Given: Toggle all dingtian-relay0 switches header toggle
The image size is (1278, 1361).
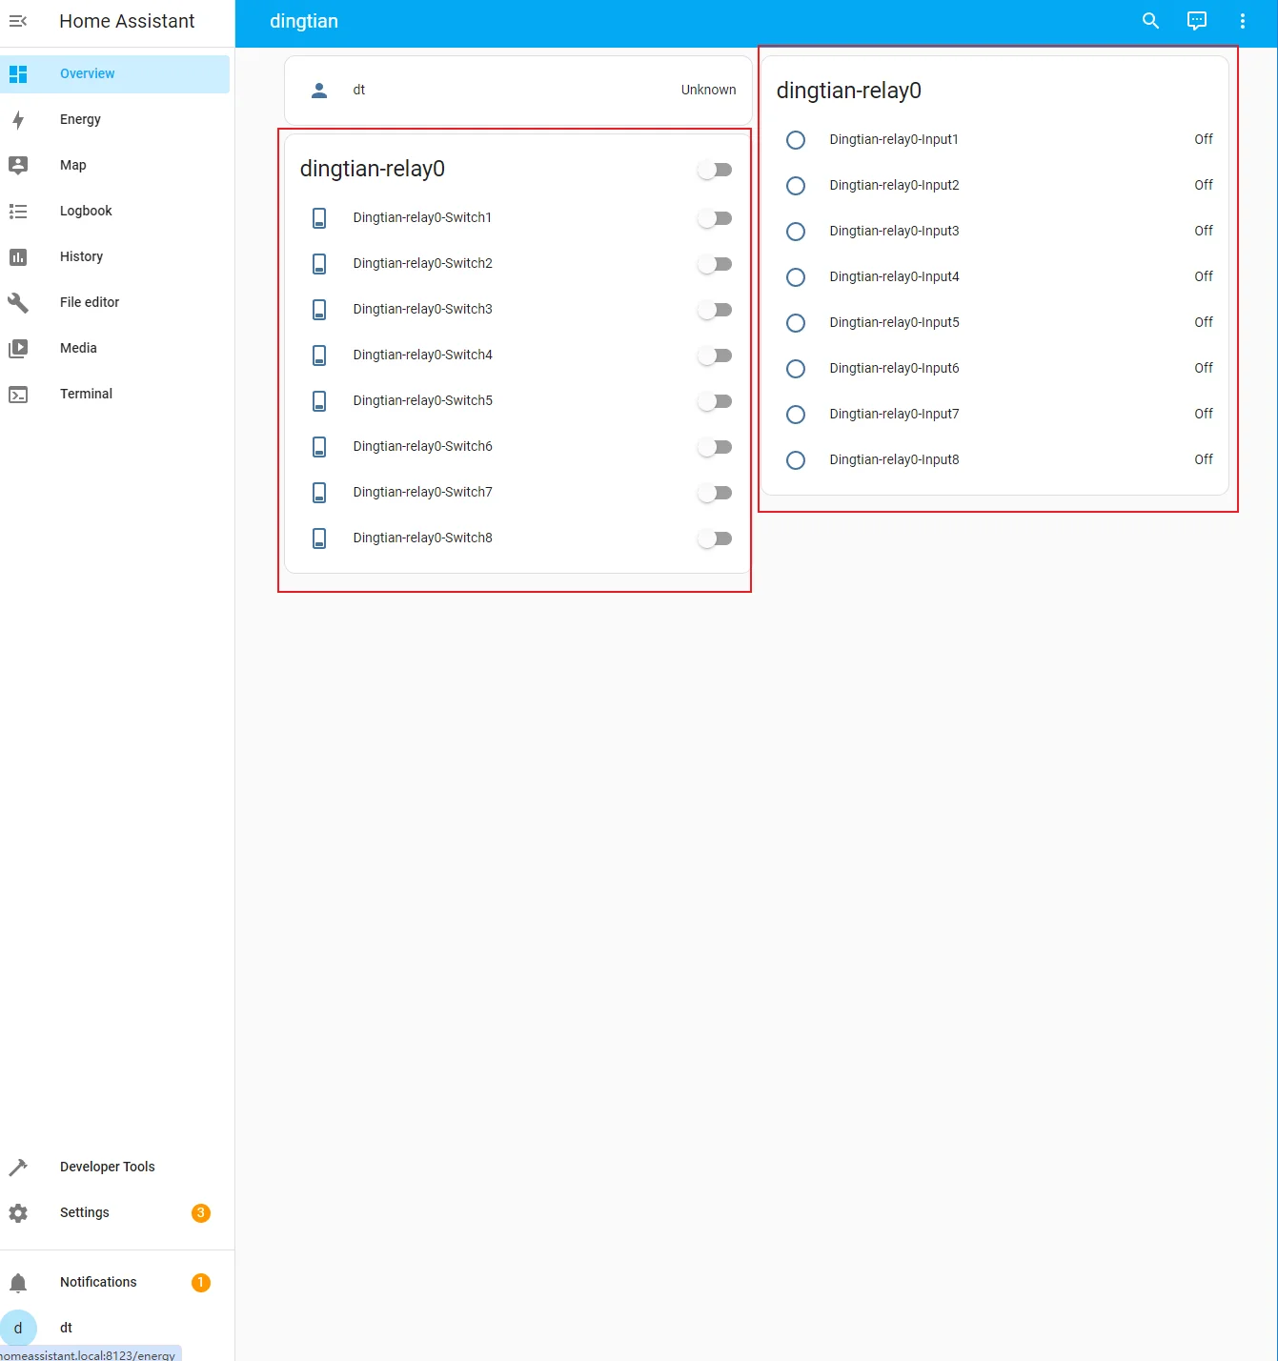Looking at the screenshot, I should click(x=714, y=170).
